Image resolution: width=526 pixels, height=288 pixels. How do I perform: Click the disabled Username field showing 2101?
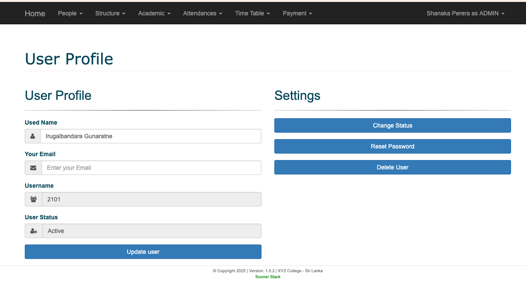151,199
